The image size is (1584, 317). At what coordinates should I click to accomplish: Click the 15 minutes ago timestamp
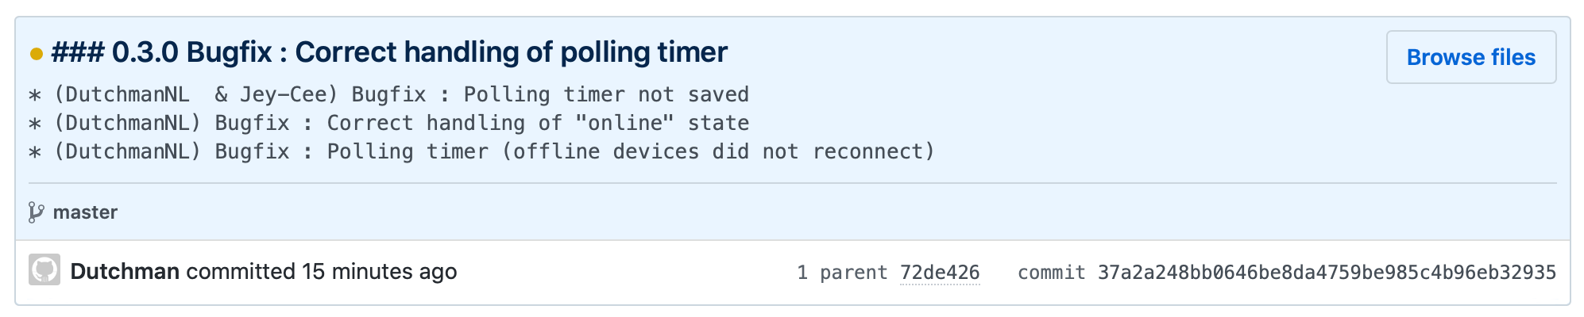[x=379, y=271]
